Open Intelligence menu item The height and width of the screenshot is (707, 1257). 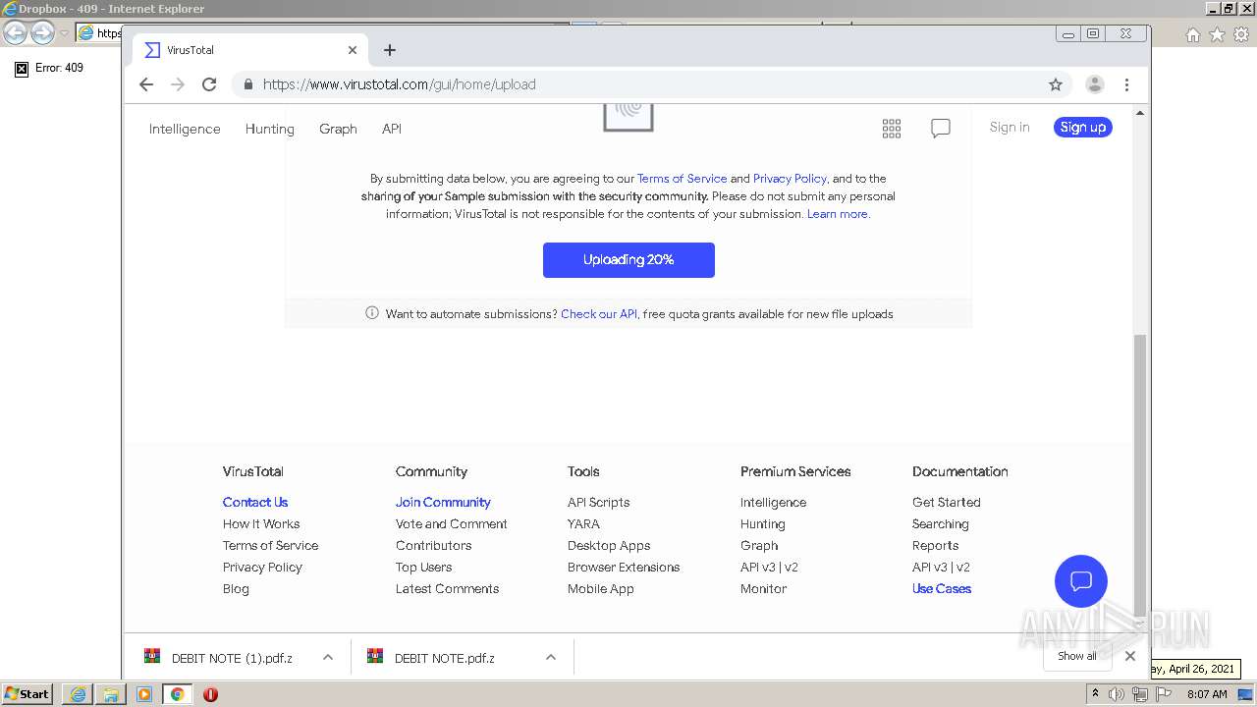click(x=185, y=129)
